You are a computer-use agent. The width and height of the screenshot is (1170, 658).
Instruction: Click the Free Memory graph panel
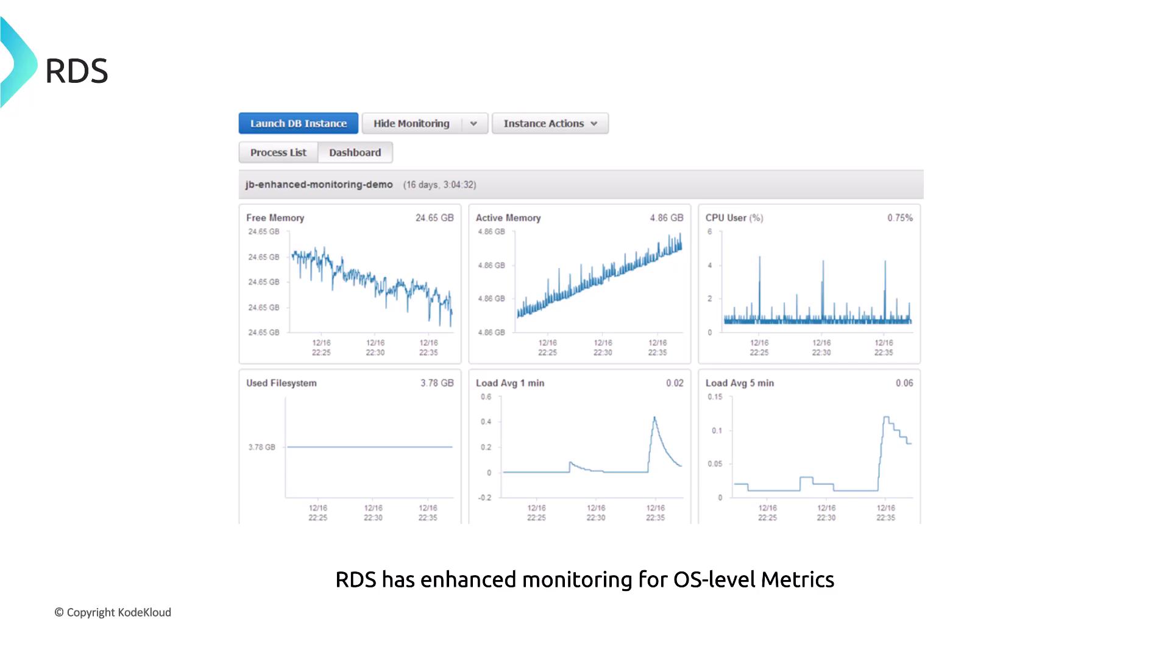(x=350, y=285)
